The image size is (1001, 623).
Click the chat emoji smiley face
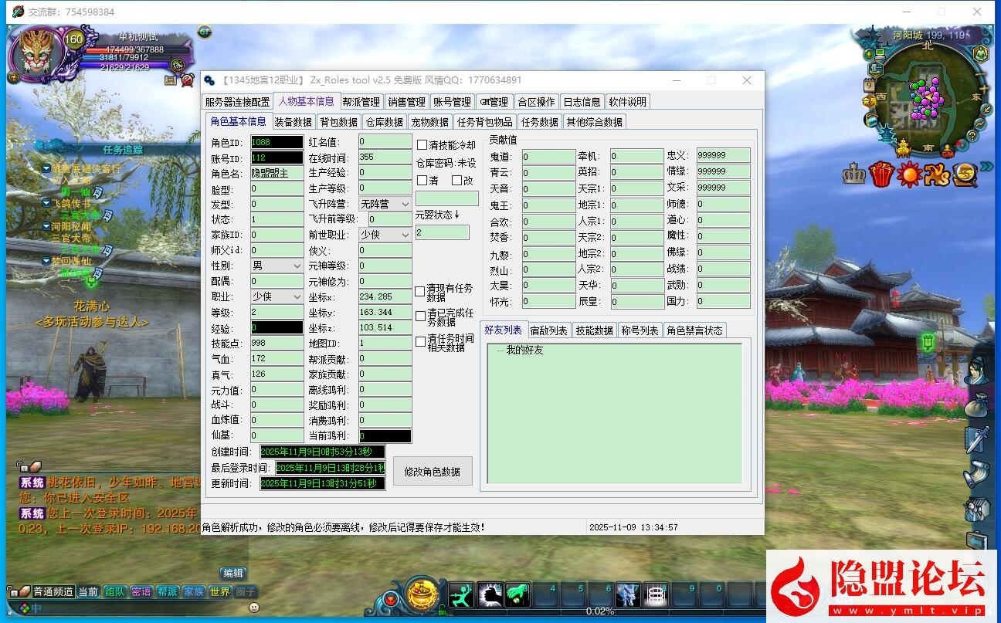point(254,608)
